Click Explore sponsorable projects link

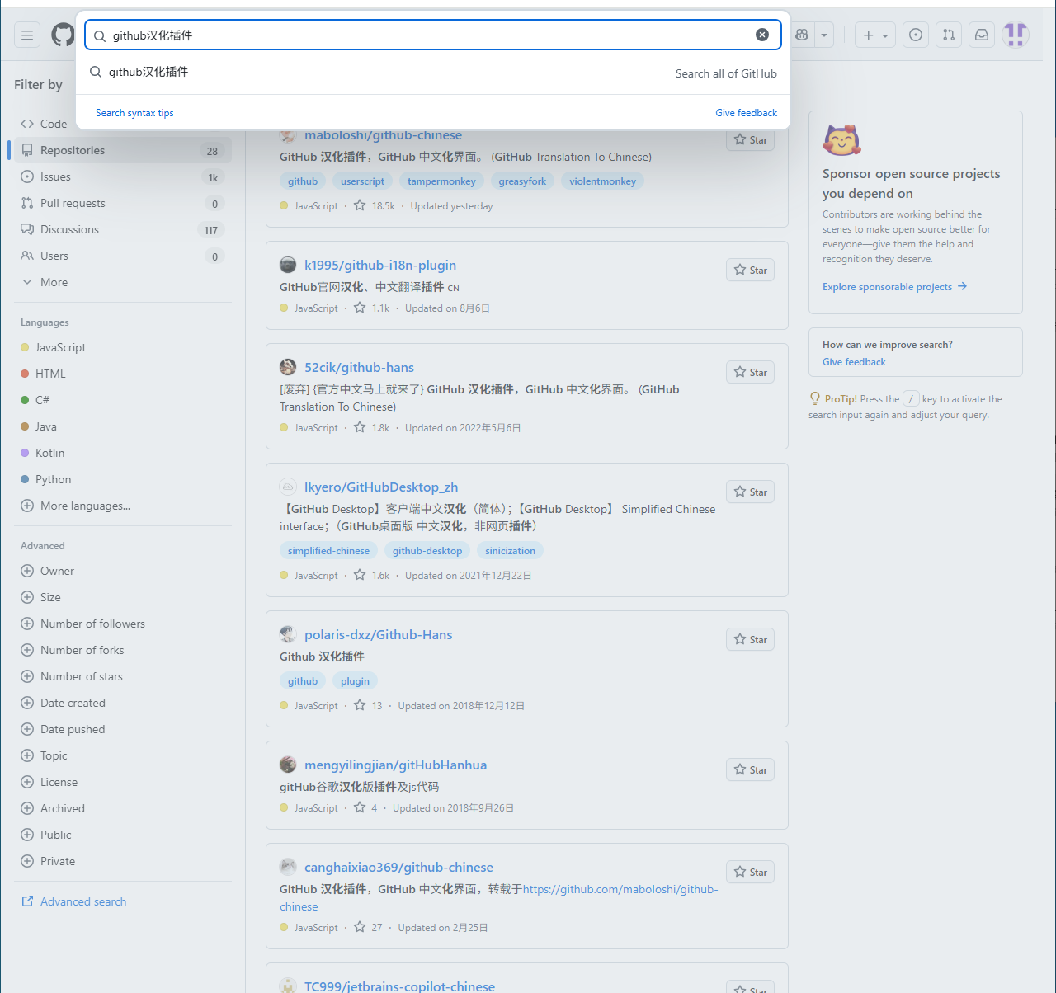[x=887, y=287]
